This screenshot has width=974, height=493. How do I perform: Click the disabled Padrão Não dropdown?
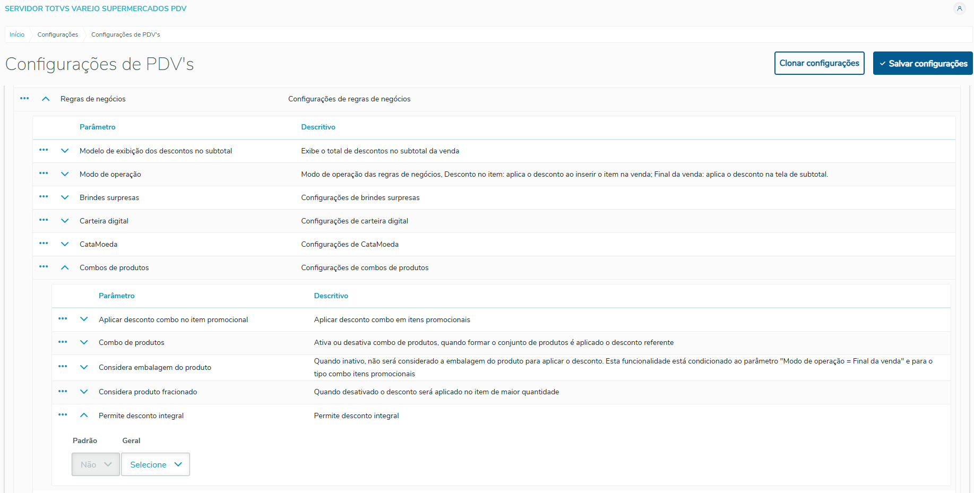click(96, 464)
